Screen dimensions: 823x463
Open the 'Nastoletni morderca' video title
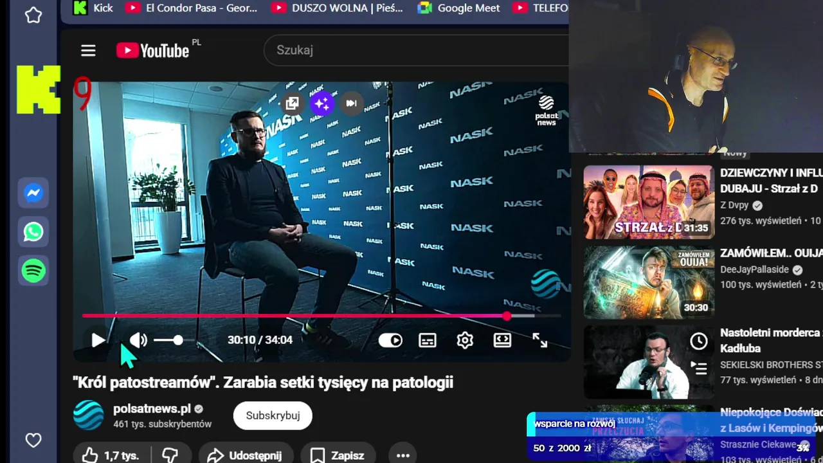(x=771, y=341)
